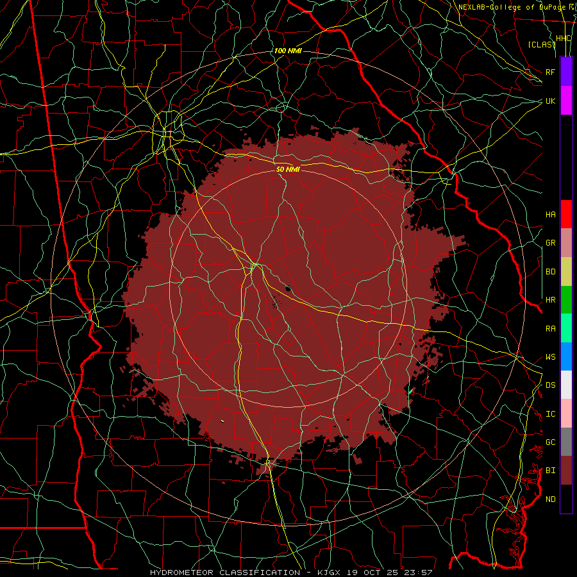Image resolution: width=577 pixels, height=577 pixels.
Task: Click the "HR" legend label
Action: [x=550, y=299]
